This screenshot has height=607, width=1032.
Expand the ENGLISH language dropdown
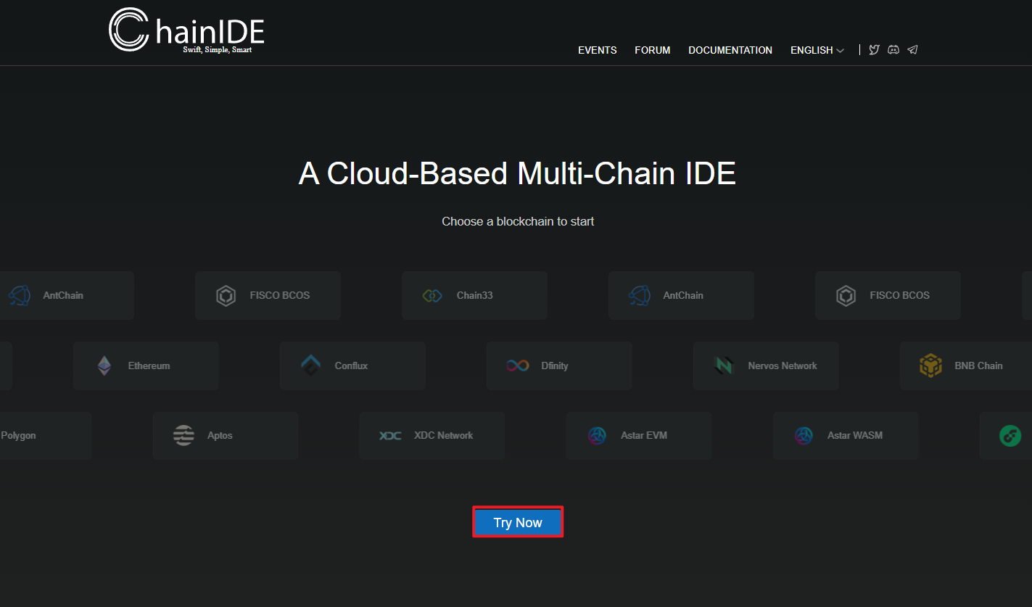pyautogui.click(x=817, y=50)
